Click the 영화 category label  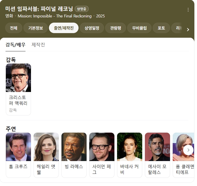tap(9, 16)
